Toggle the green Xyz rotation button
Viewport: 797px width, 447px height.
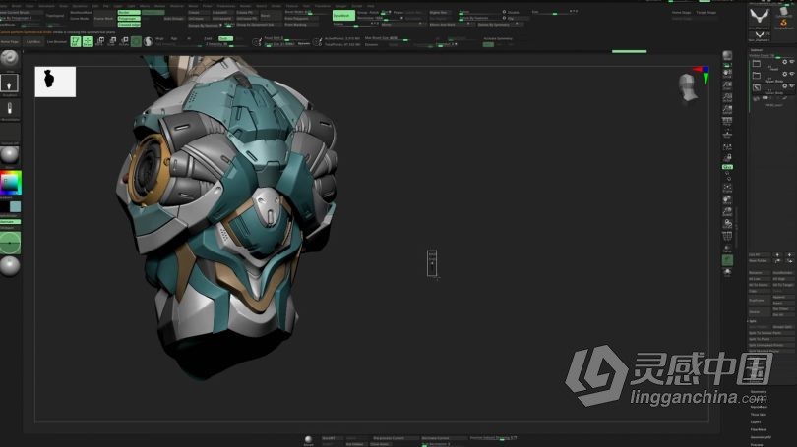click(727, 167)
